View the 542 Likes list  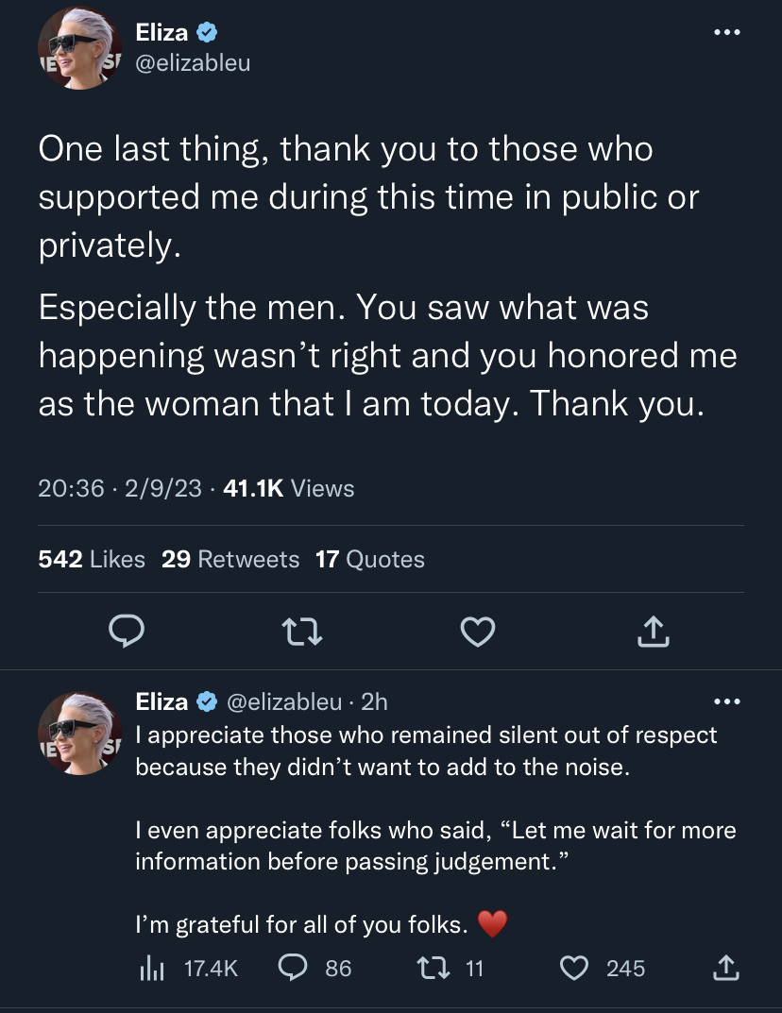[92, 560]
